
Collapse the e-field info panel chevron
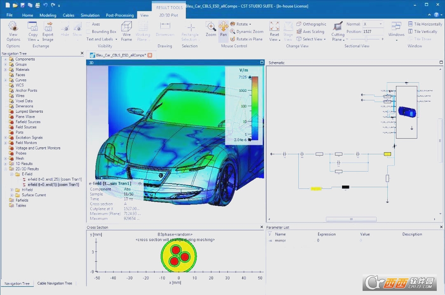[x=140, y=184]
